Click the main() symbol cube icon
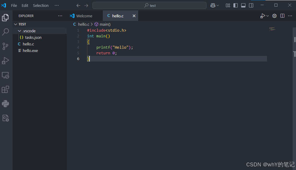The width and height of the screenshot is (296, 170). [x=96, y=24]
